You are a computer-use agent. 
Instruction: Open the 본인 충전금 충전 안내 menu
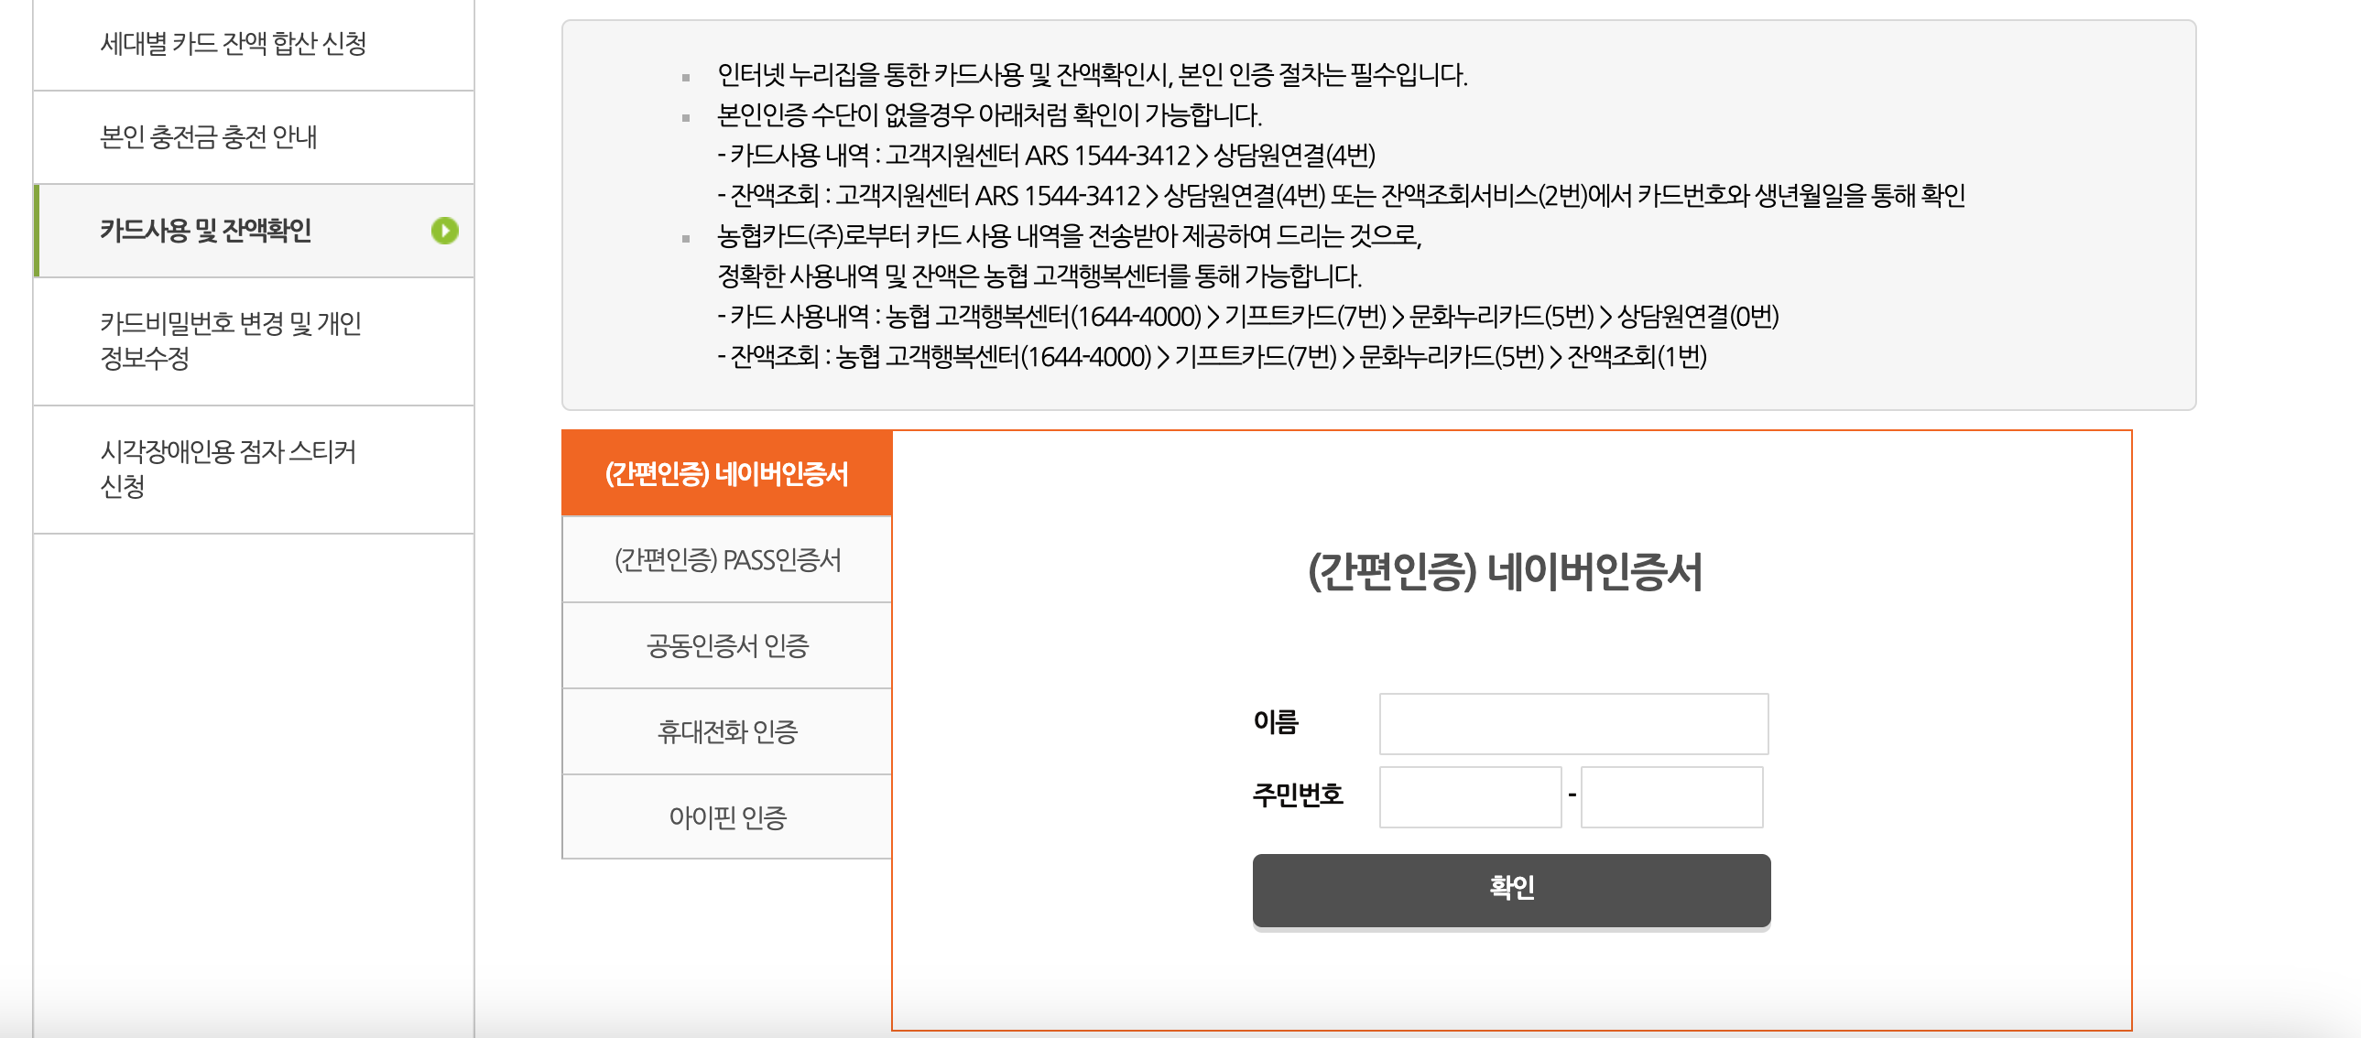click(x=253, y=137)
